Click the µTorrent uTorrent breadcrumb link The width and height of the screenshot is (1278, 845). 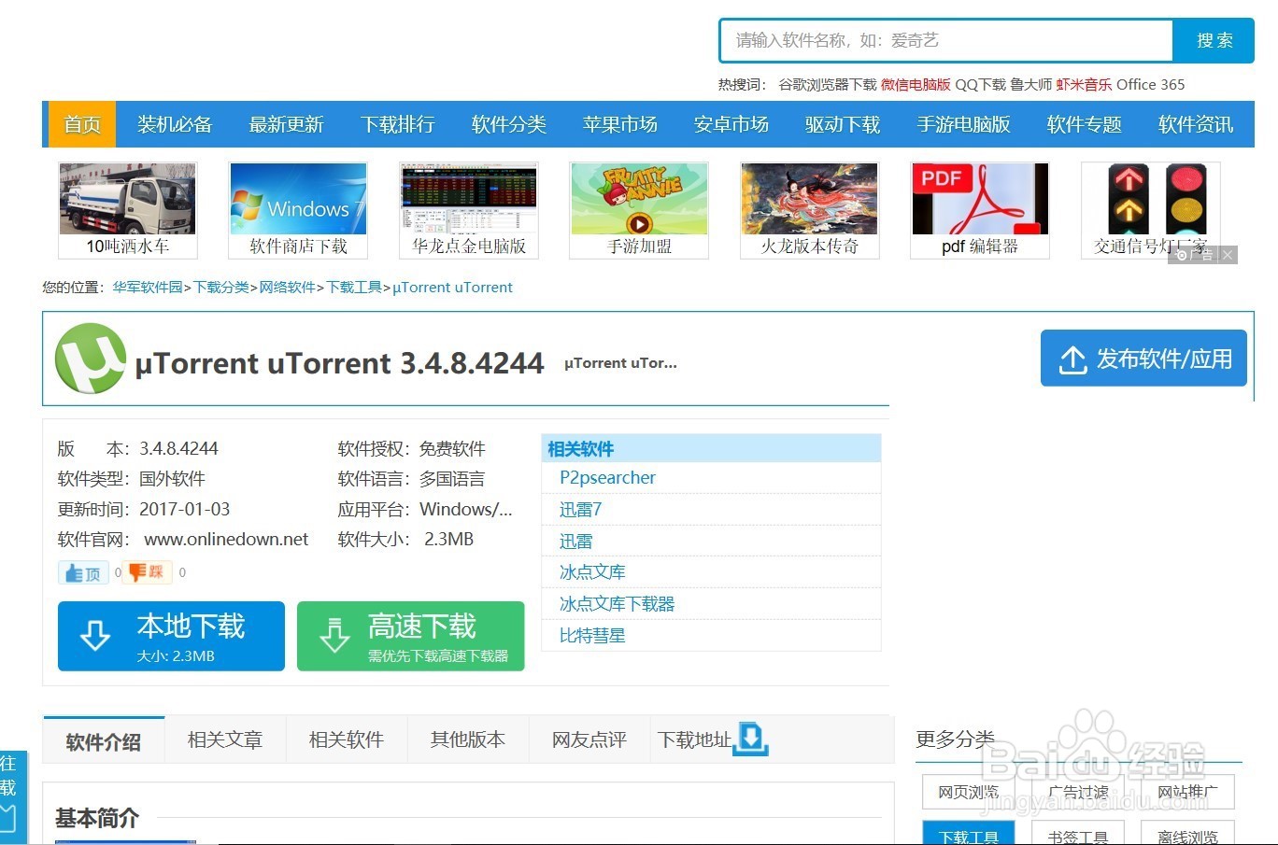click(x=452, y=288)
